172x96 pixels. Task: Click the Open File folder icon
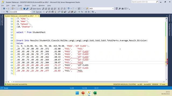click(x=21, y=9)
